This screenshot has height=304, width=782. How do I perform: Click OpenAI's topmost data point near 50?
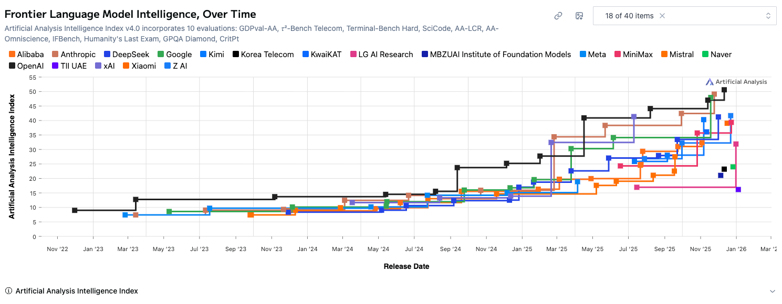tap(724, 90)
